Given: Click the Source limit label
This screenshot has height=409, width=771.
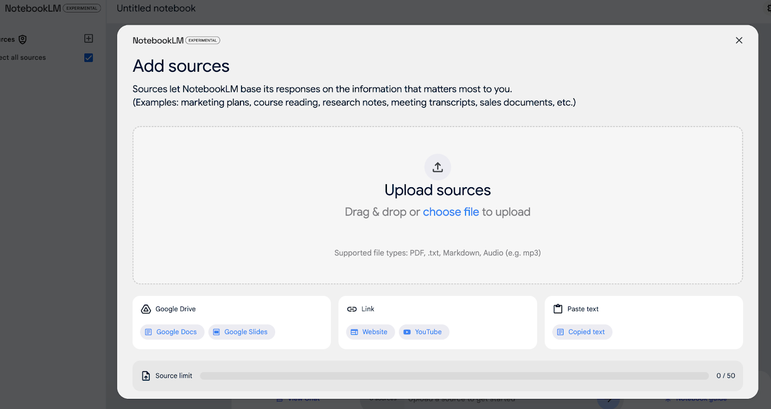Looking at the screenshot, I should tap(174, 376).
